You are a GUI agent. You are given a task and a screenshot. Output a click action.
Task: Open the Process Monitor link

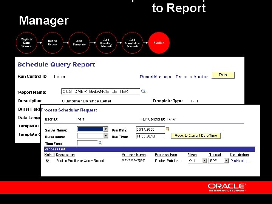pos(192,77)
